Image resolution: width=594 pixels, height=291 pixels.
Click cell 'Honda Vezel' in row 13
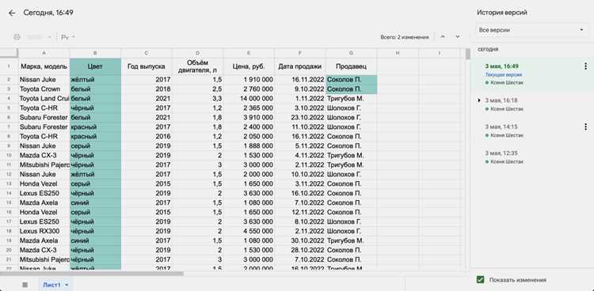pyautogui.click(x=44, y=184)
